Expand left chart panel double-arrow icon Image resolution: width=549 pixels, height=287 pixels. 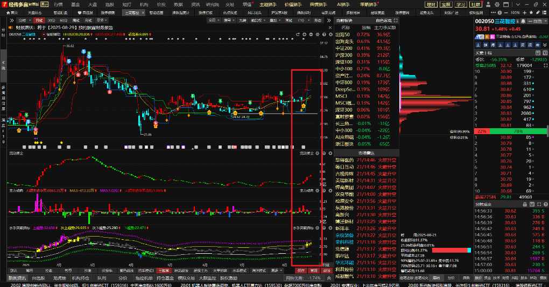click(x=11, y=20)
